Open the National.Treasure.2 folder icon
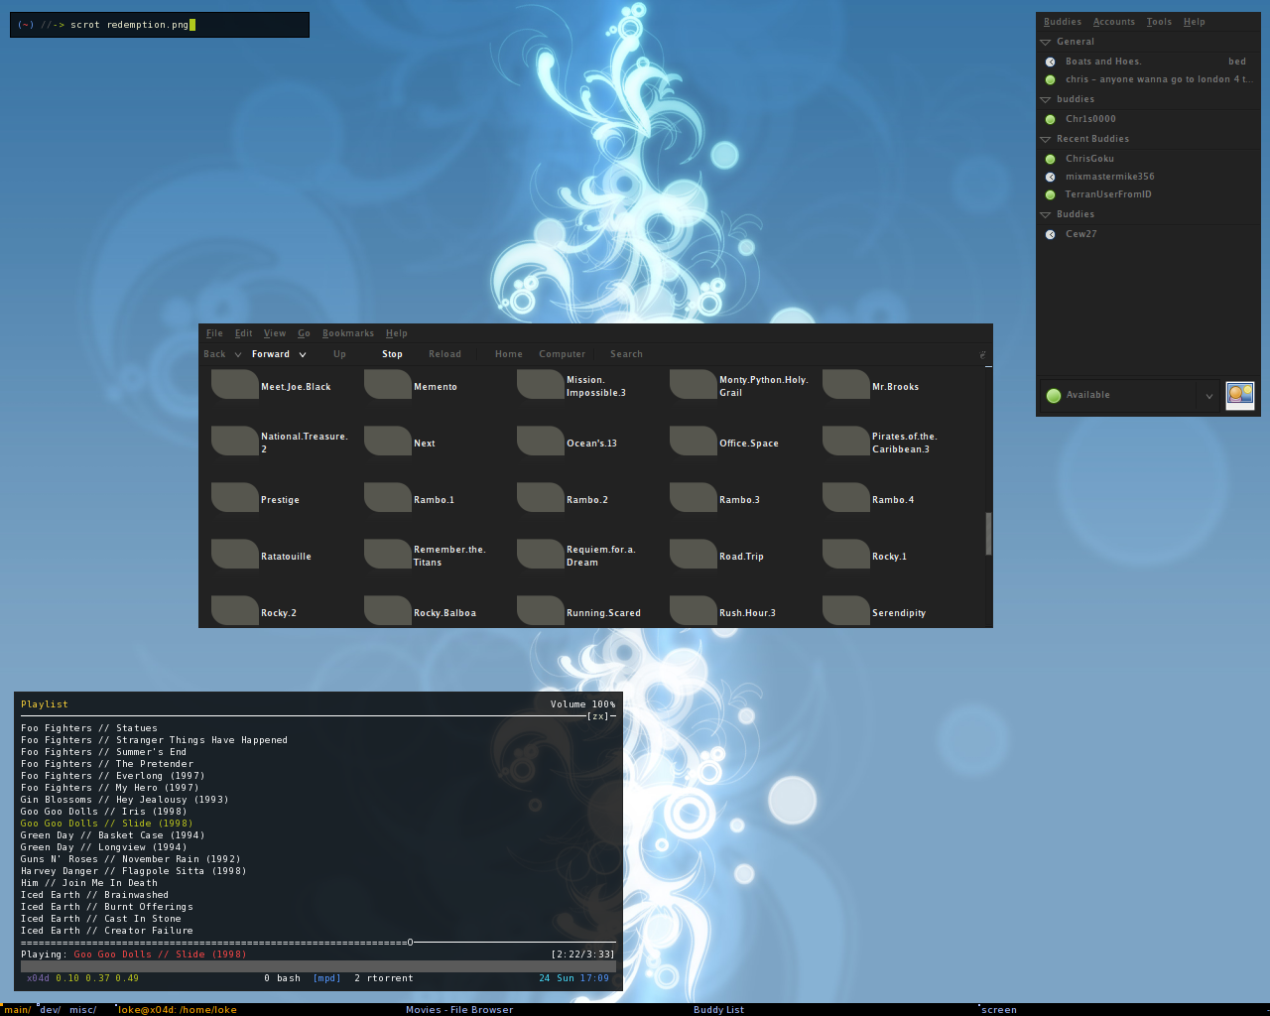Screen dimensions: 1270x1016 coord(235,442)
